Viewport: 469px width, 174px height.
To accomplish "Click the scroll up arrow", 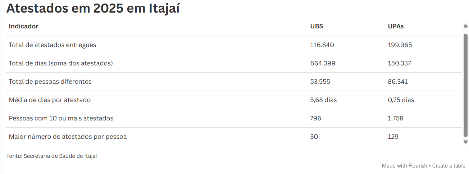I will pos(465,26).
